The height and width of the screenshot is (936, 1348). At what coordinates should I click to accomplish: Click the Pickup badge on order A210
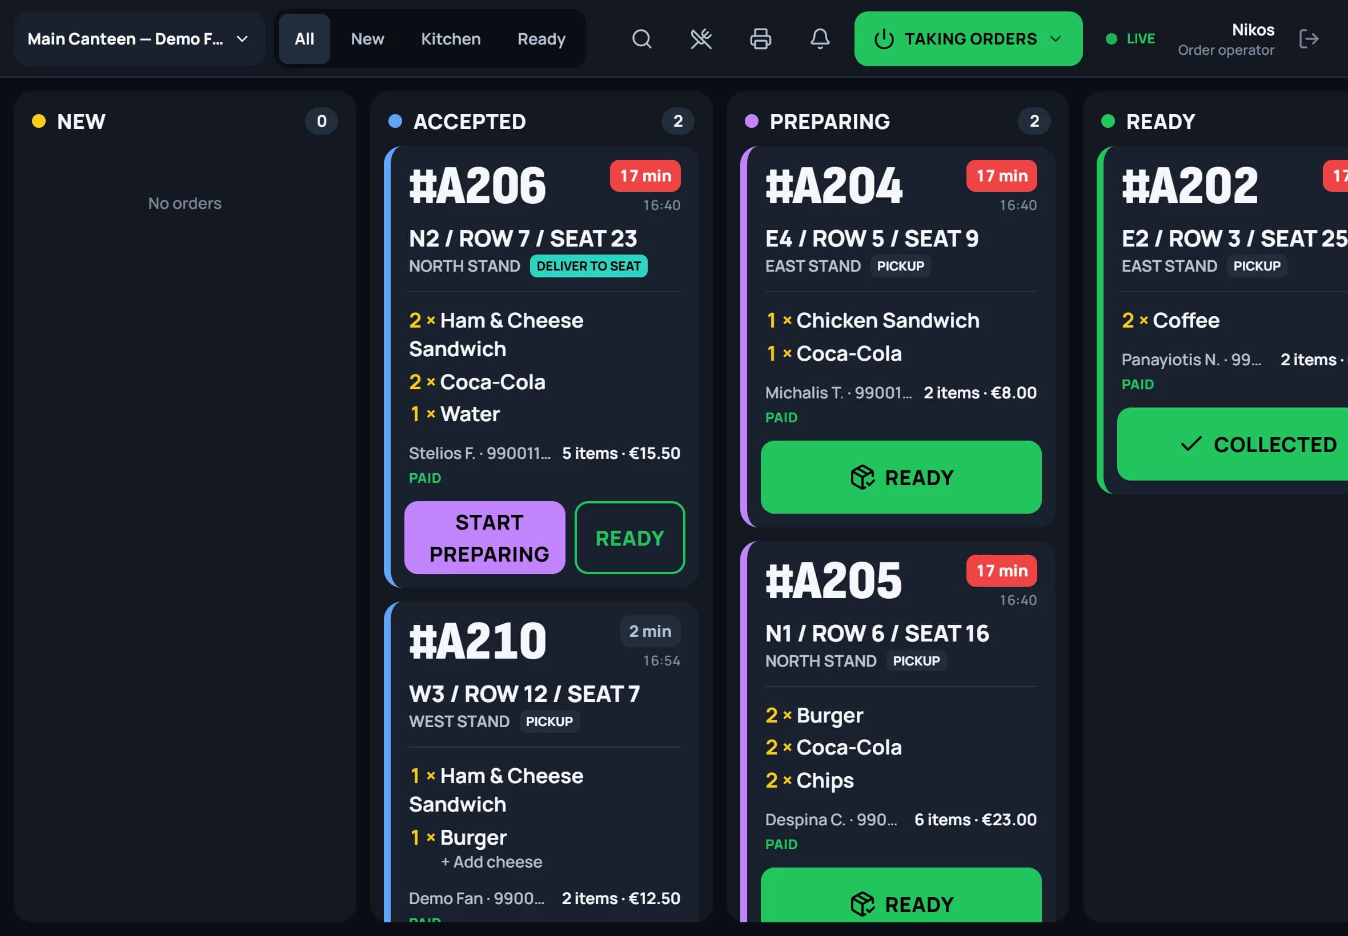549,721
